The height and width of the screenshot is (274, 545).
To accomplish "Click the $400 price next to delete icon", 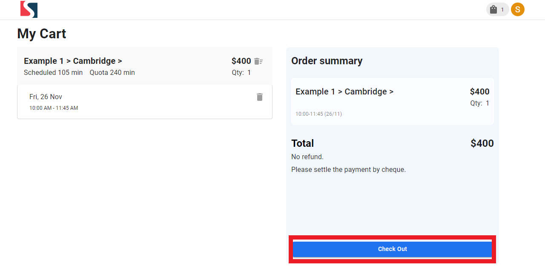I will click(x=241, y=61).
